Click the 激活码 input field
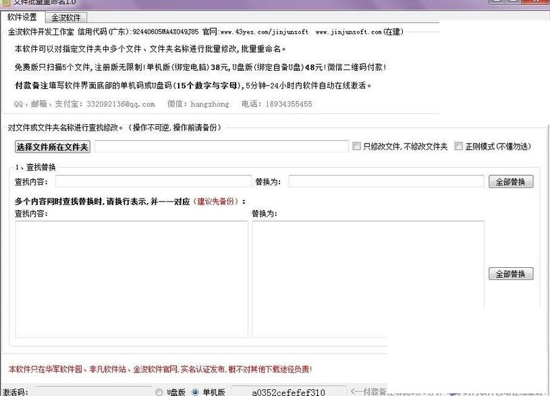This screenshot has height=396, width=550. 94,391
